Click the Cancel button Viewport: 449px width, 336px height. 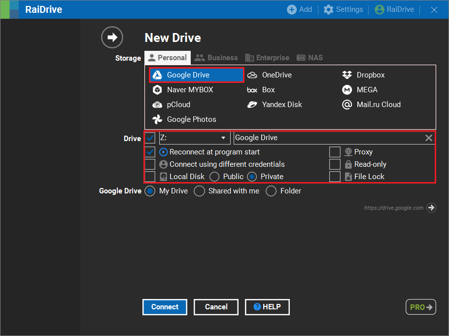pyautogui.click(x=216, y=307)
